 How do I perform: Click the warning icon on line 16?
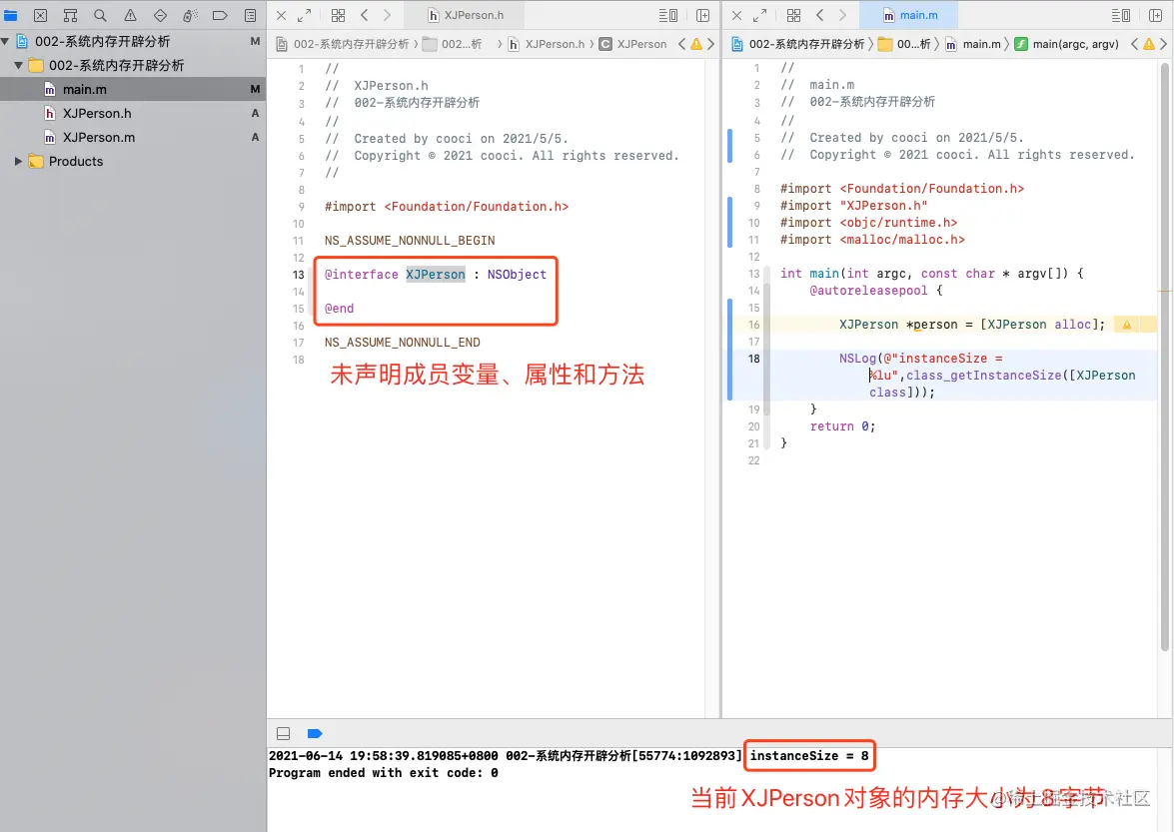tap(1126, 324)
